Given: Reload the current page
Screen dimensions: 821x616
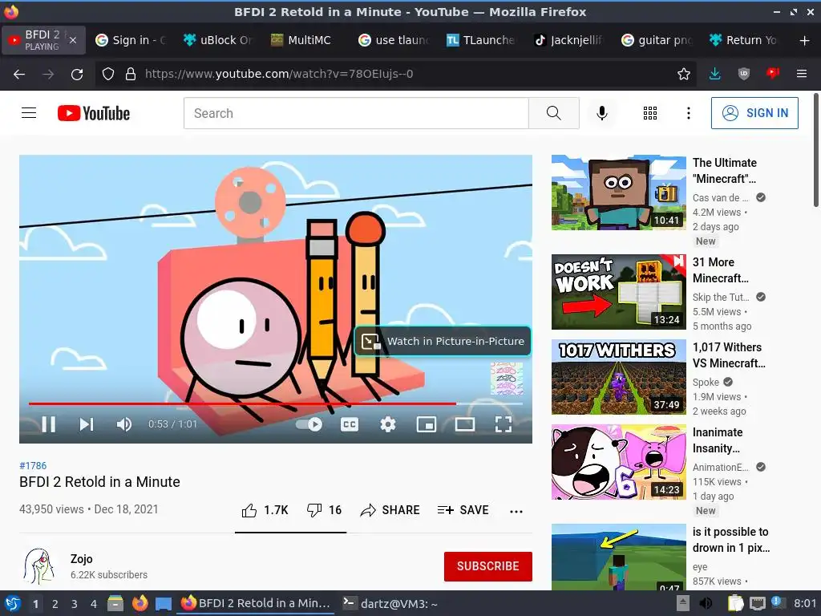Looking at the screenshot, I should [x=77, y=75].
